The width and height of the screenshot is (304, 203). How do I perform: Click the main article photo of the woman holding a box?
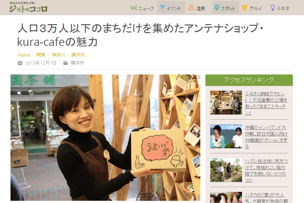[105, 137]
